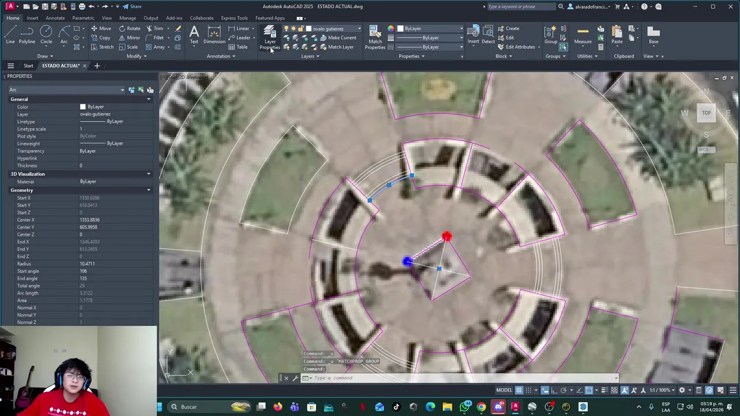Click the TOP face of the ViewCube
The image size is (740, 416).
click(706, 113)
